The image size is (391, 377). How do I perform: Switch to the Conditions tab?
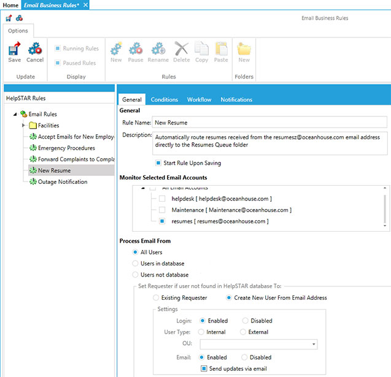[x=164, y=99]
